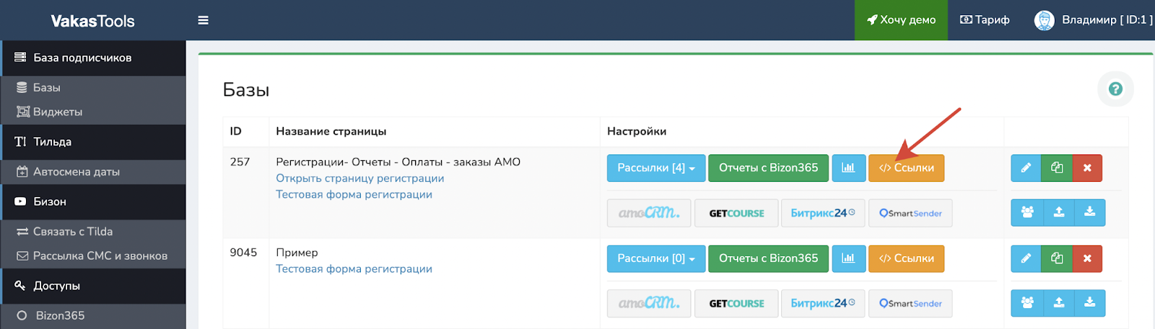Click the orange Ссылки button for base 257
Viewport: 1155px width, 329px height.
[906, 168]
